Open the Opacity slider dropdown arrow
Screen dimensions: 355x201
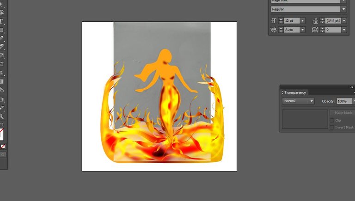pyautogui.click(x=354, y=101)
